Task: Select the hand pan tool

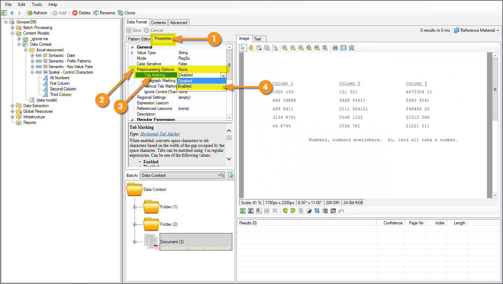Action: click(251, 48)
